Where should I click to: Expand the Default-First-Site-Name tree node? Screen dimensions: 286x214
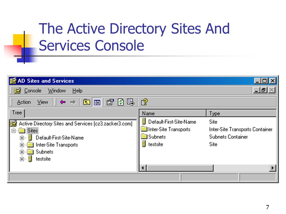click(x=22, y=138)
